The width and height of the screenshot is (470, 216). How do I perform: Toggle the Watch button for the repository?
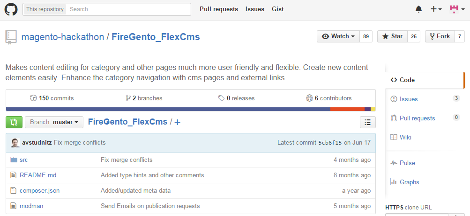[x=338, y=36]
